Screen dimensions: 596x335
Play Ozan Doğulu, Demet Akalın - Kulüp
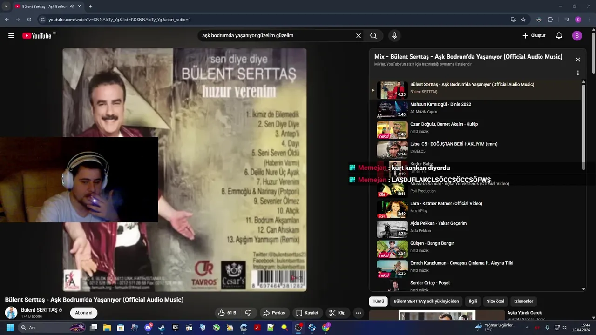coord(476,130)
